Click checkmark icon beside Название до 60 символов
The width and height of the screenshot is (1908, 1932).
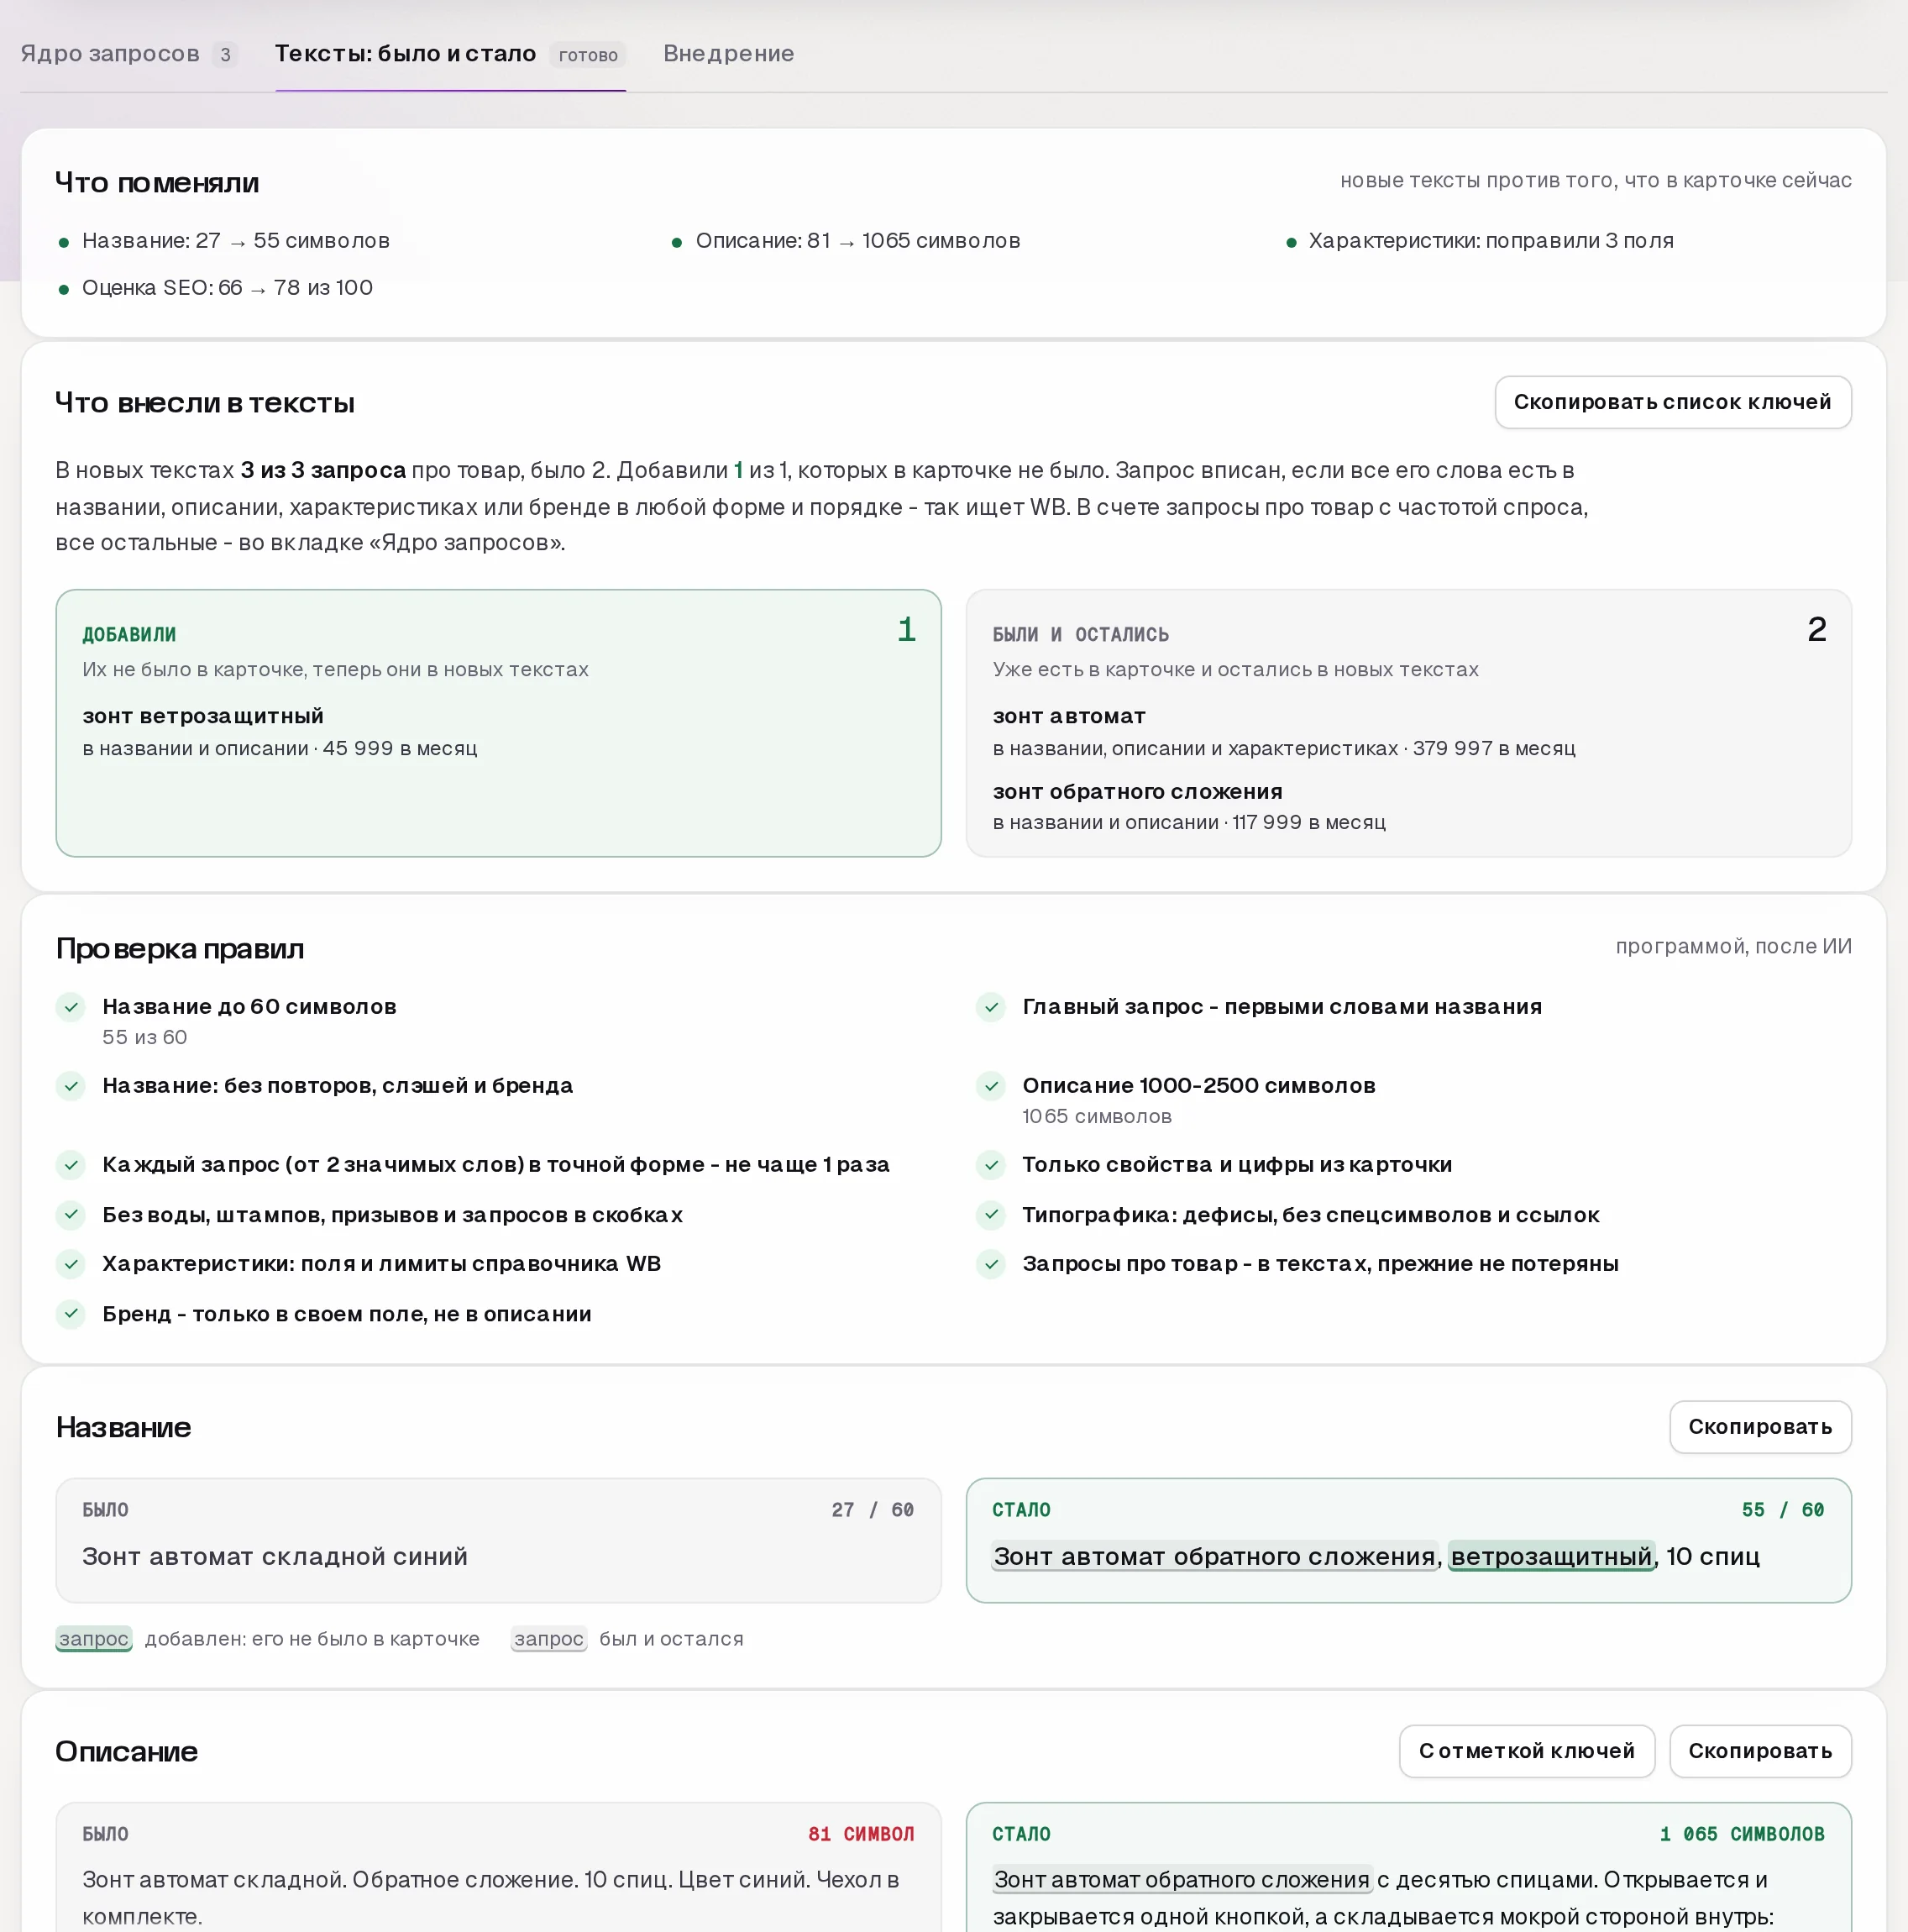[71, 1007]
